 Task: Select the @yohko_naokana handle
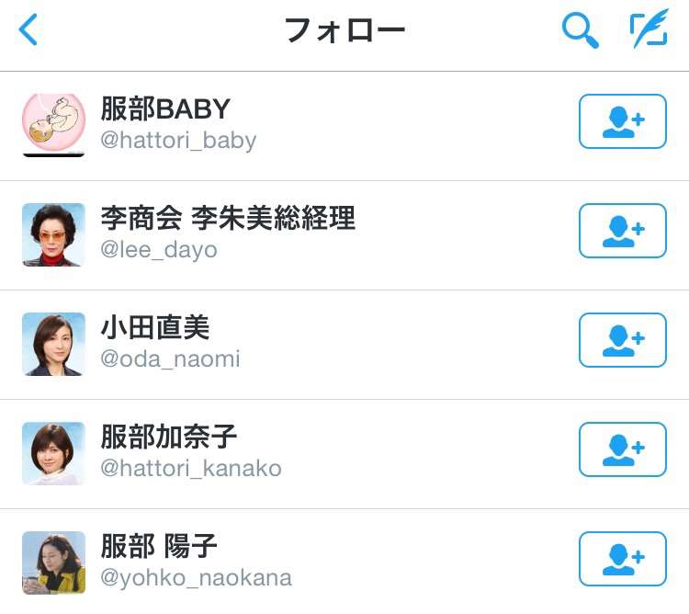click(196, 578)
